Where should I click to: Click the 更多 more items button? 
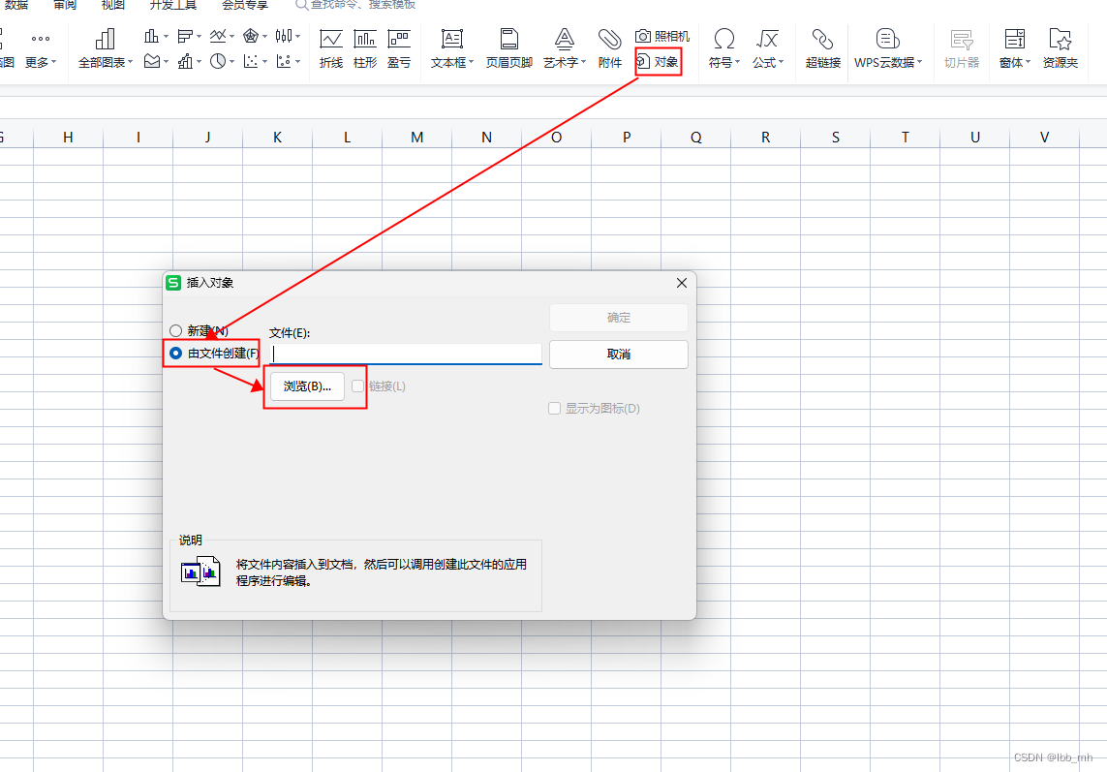(41, 48)
